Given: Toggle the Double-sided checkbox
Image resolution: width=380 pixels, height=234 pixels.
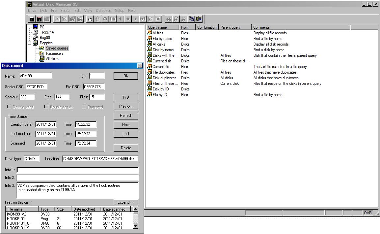Looking at the screenshot, I should (9, 107).
